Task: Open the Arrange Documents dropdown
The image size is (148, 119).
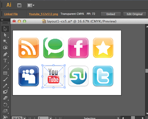Action: pos(31,5)
